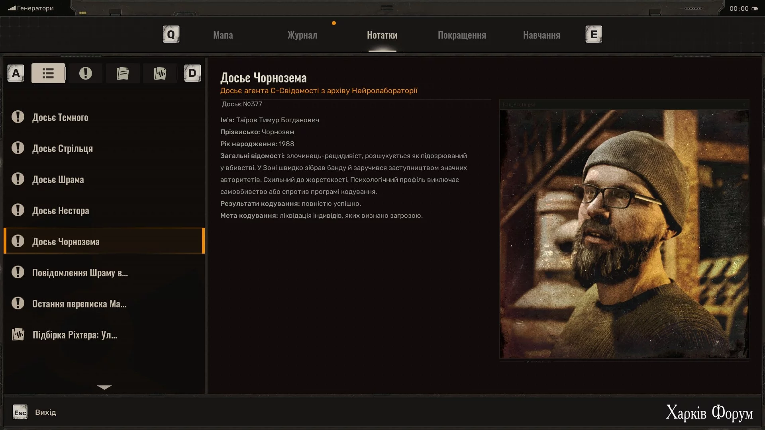Click the Досьє Чорнозема heading

(263, 78)
